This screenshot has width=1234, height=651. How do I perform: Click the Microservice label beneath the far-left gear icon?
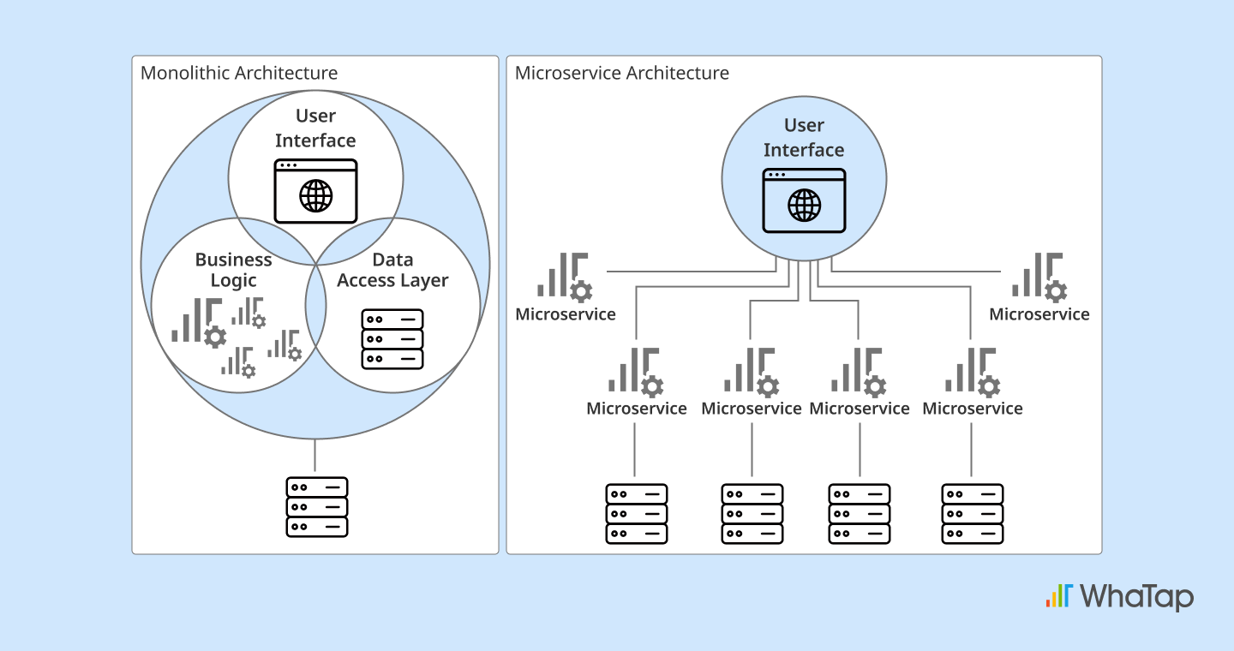tap(566, 314)
